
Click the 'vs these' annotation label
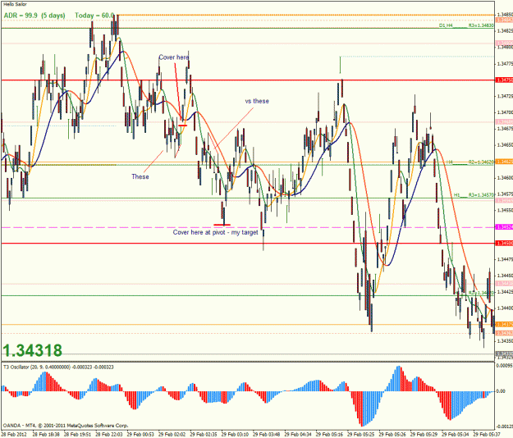click(x=257, y=101)
